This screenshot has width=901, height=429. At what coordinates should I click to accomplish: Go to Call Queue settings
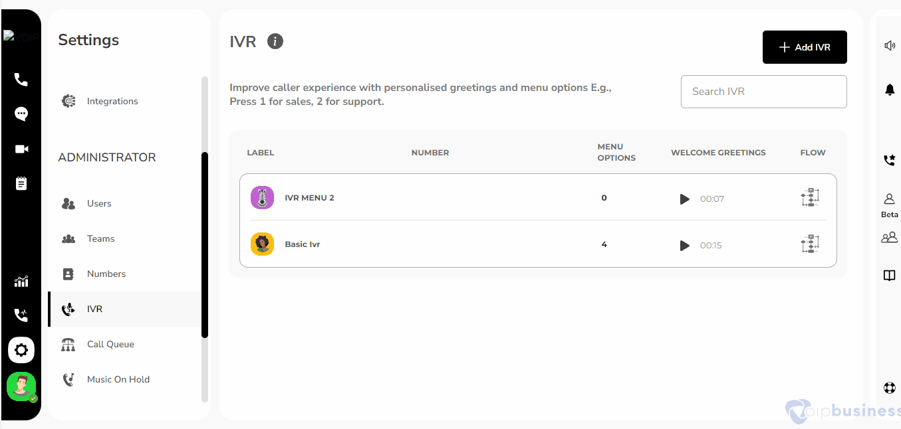(110, 344)
